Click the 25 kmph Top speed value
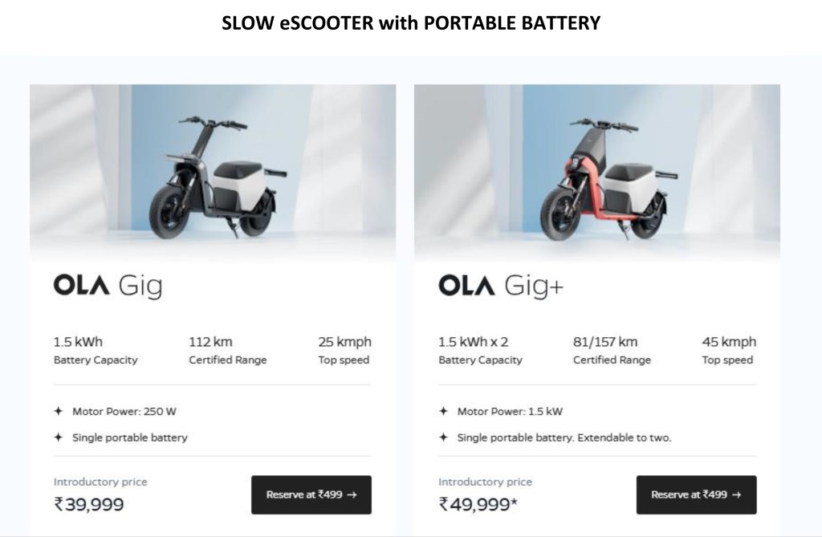This screenshot has height=537, width=822. (x=344, y=342)
